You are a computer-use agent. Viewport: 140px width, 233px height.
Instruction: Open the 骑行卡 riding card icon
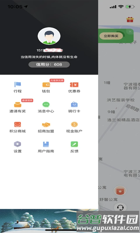74,105
